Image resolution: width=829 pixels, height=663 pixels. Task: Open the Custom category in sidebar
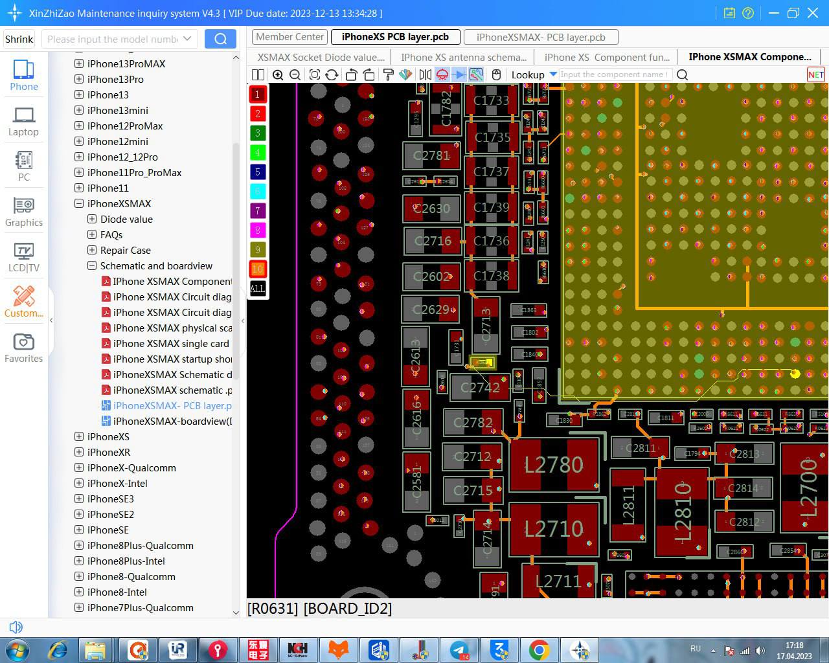pyautogui.click(x=24, y=302)
